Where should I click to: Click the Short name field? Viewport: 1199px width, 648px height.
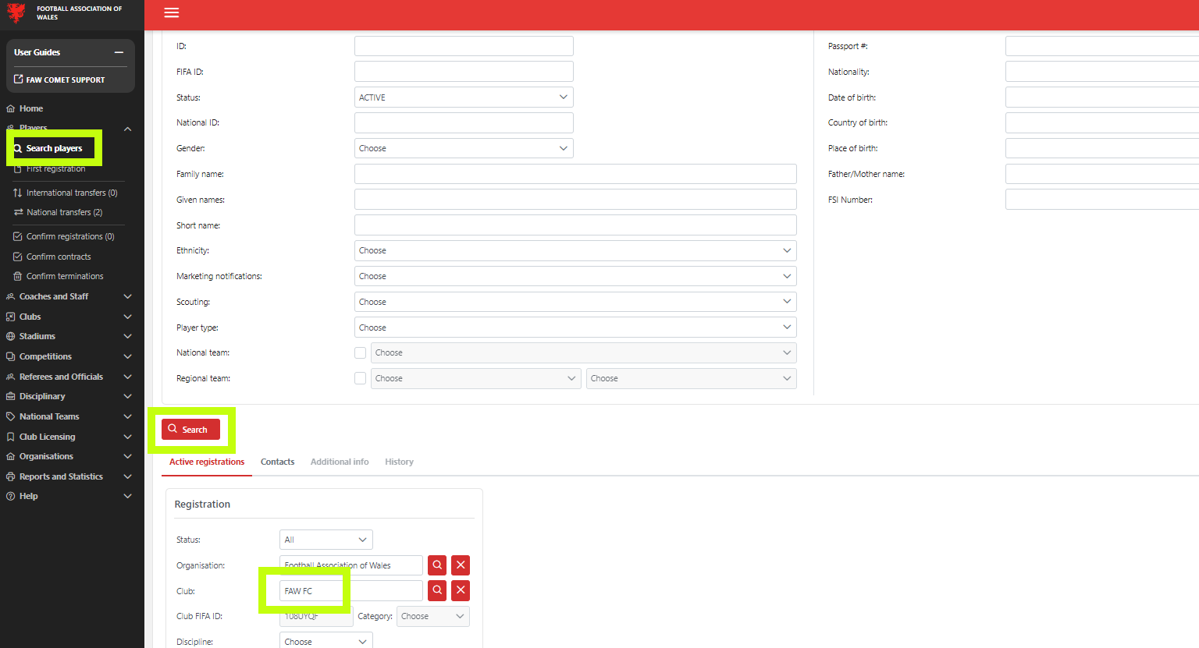click(575, 225)
